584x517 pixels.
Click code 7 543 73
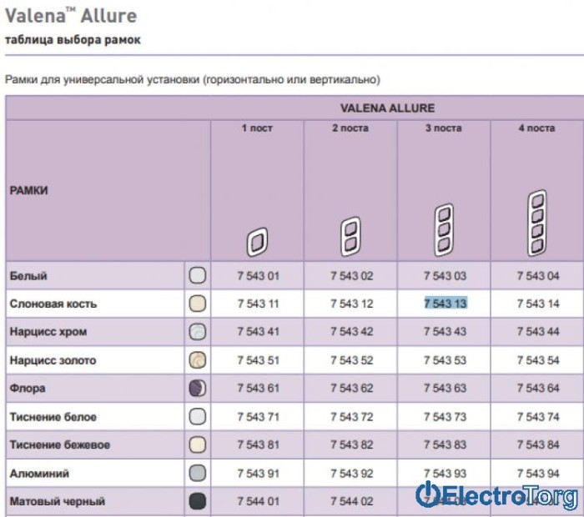(x=445, y=416)
